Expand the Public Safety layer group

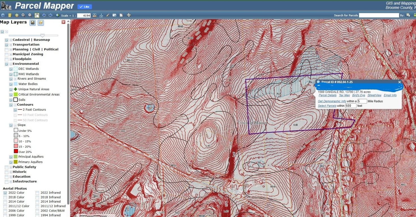pyautogui.click(x=11, y=167)
